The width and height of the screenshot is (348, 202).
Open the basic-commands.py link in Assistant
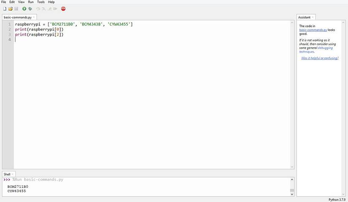[313, 30]
